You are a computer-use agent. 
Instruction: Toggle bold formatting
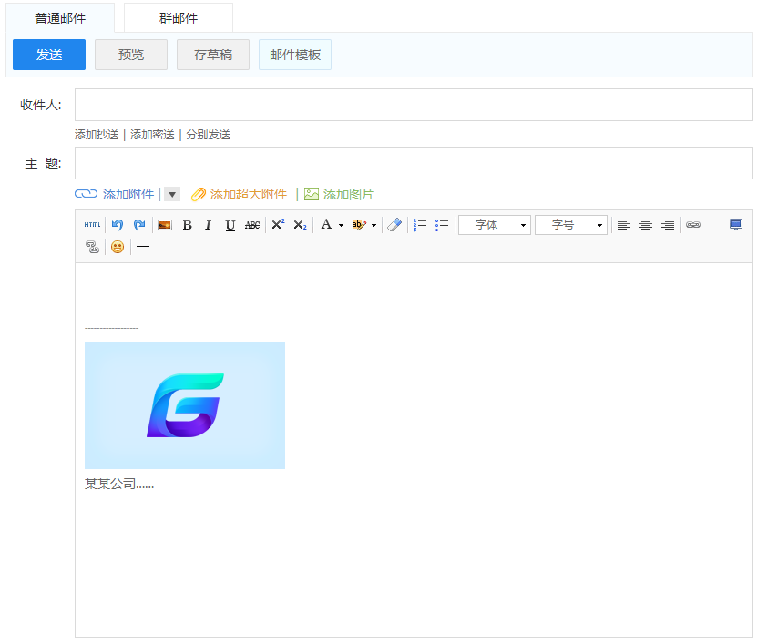tap(187, 225)
